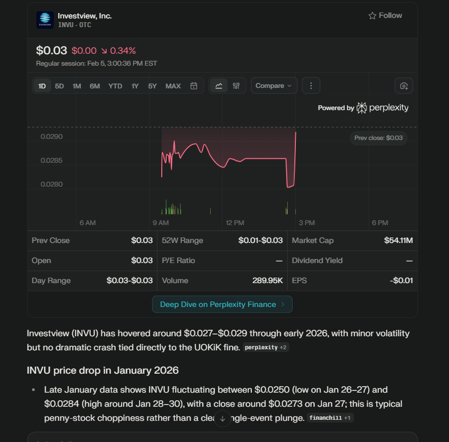Take a chart screenshot with camera icon
This screenshot has height=442, width=449.
(x=404, y=86)
